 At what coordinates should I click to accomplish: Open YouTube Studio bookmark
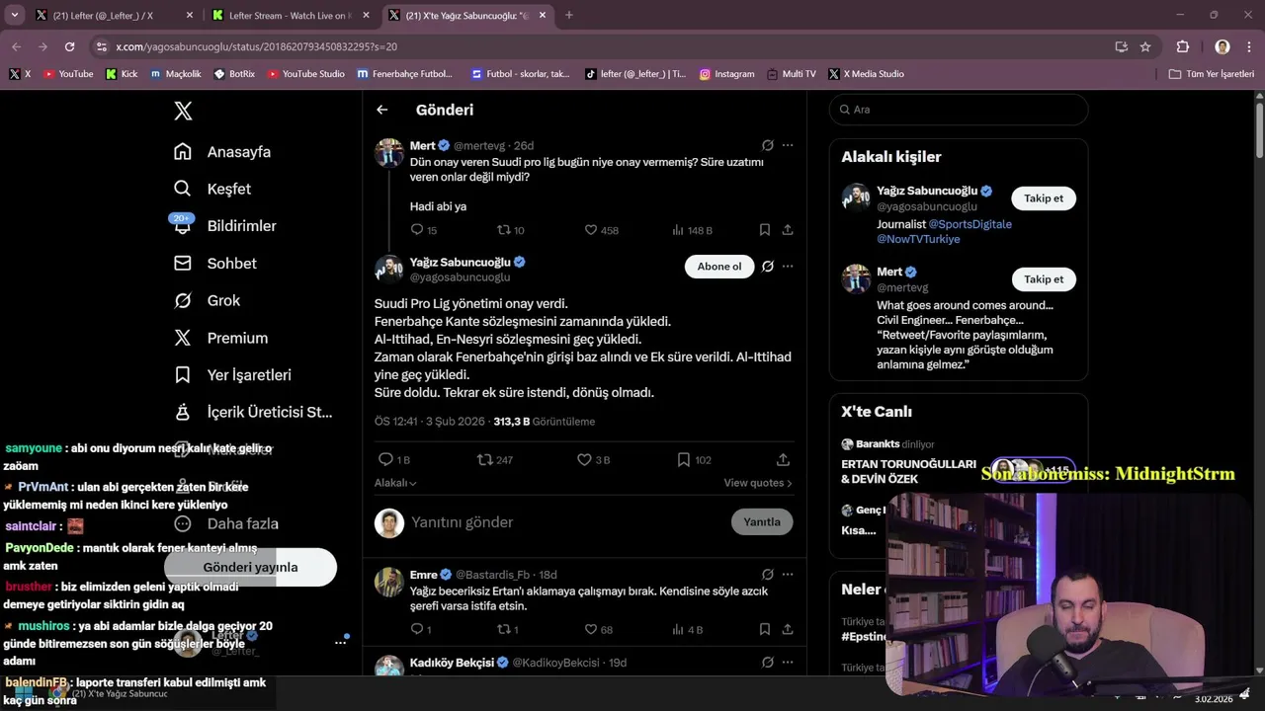click(306, 74)
